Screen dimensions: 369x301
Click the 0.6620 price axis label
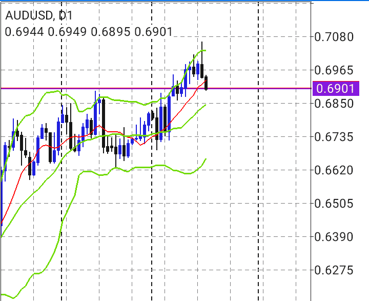coord(334,170)
